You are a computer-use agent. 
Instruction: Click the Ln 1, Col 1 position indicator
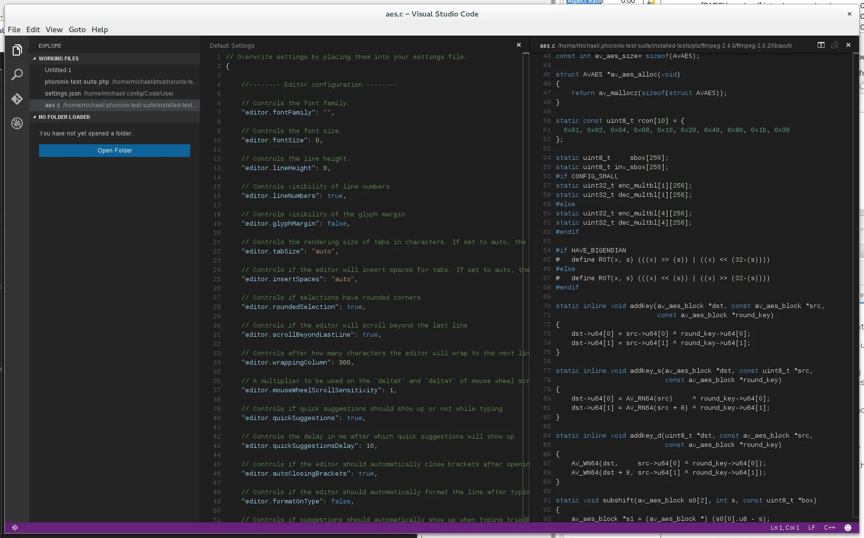coord(785,528)
